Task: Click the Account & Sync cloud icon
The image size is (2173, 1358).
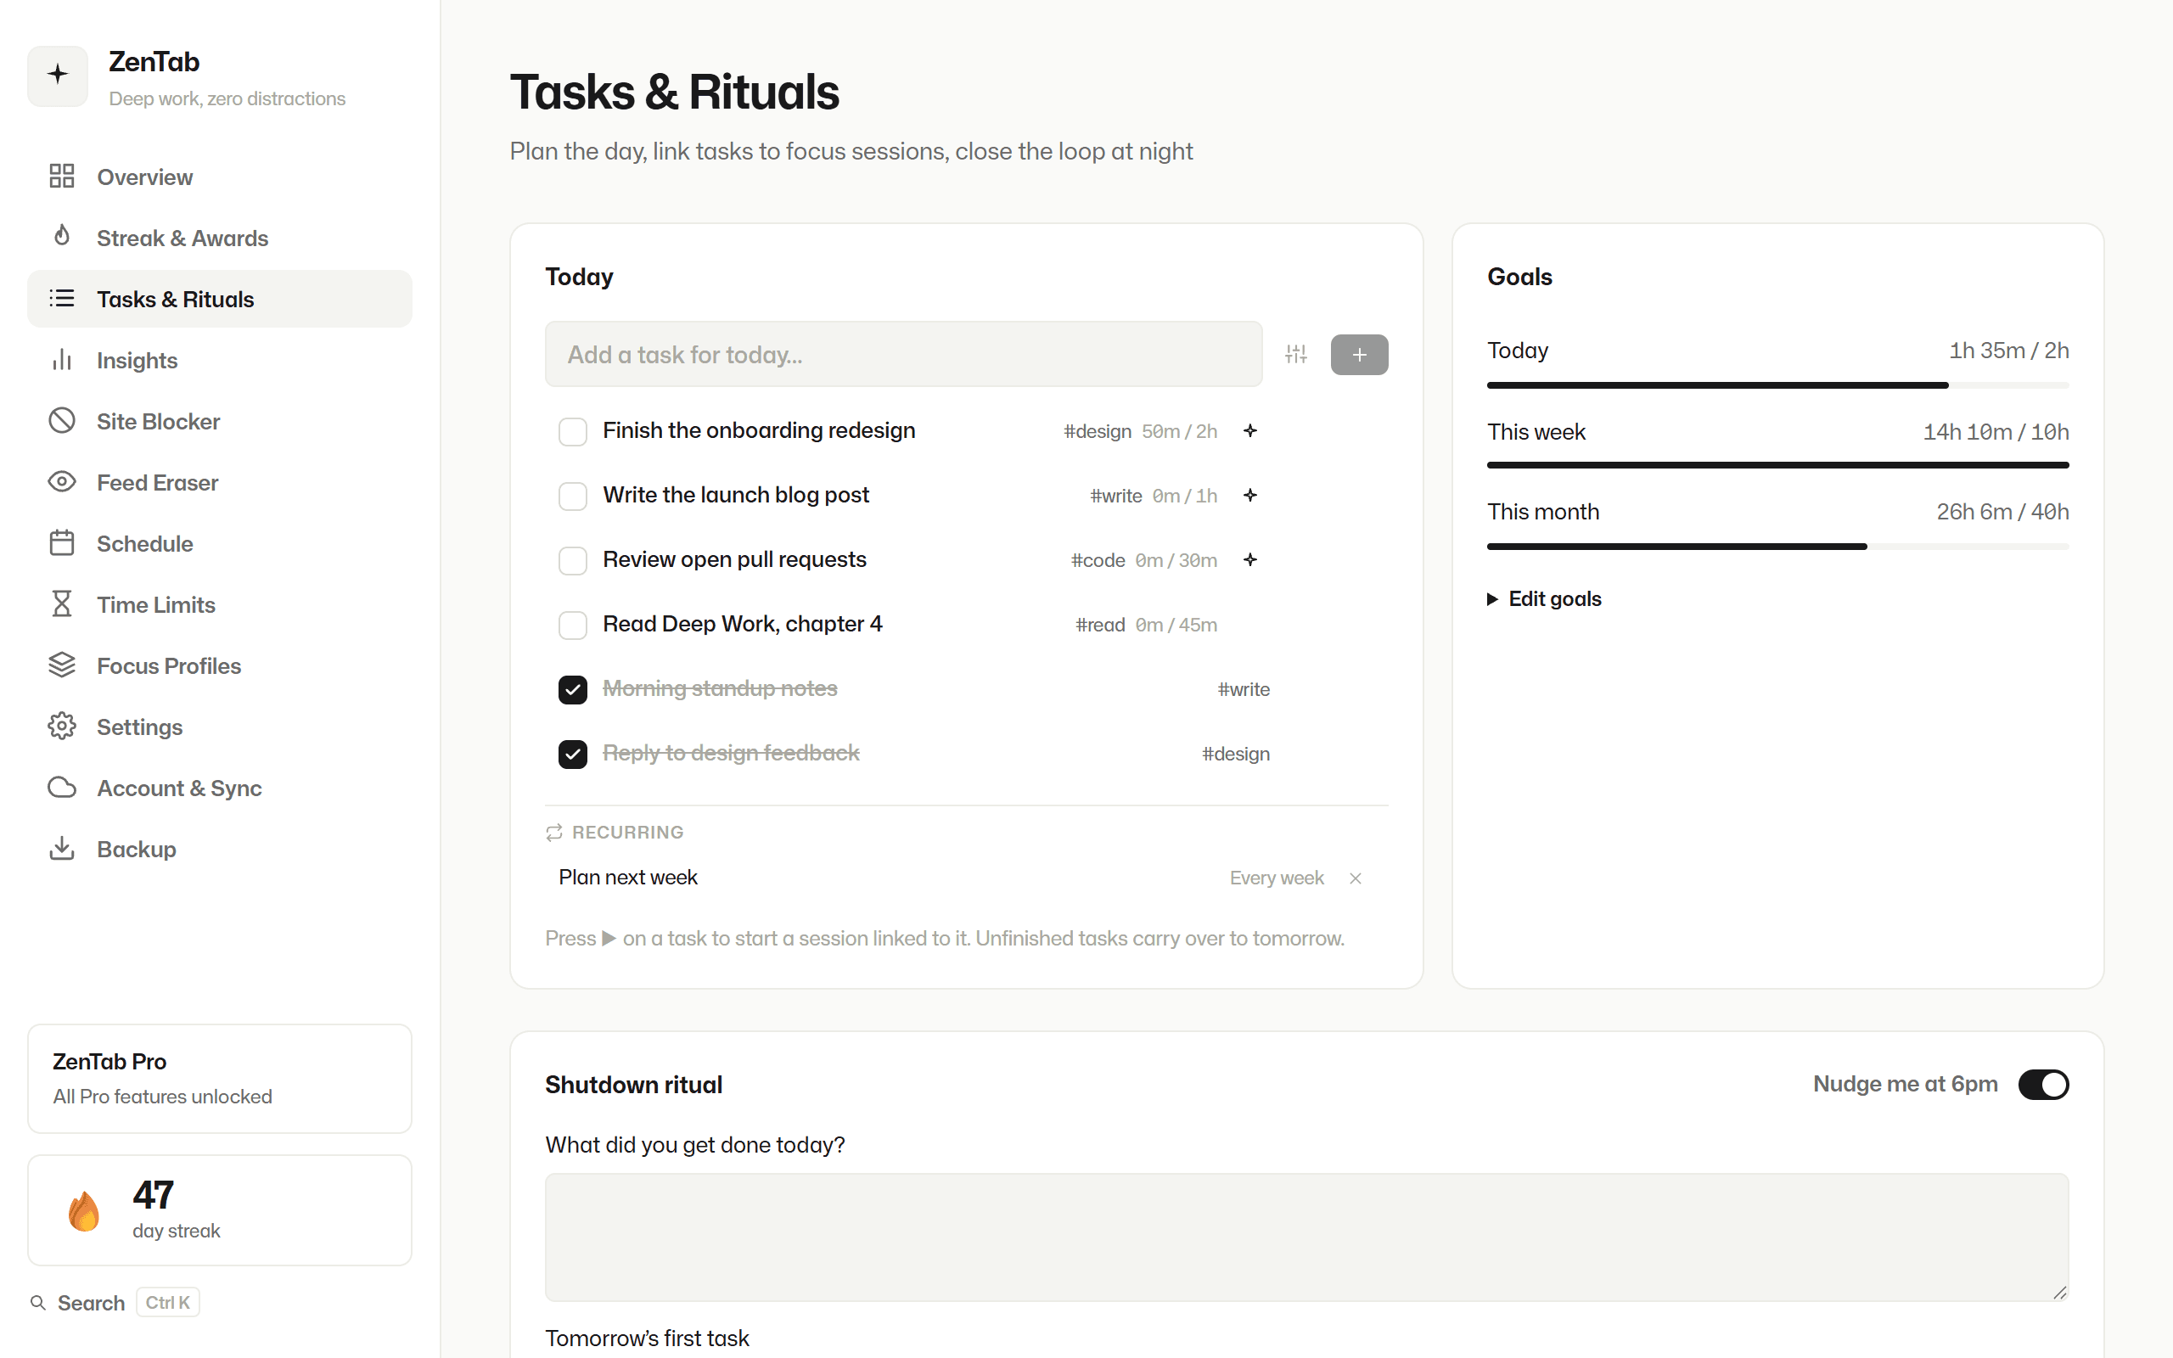Action: [x=61, y=787]
